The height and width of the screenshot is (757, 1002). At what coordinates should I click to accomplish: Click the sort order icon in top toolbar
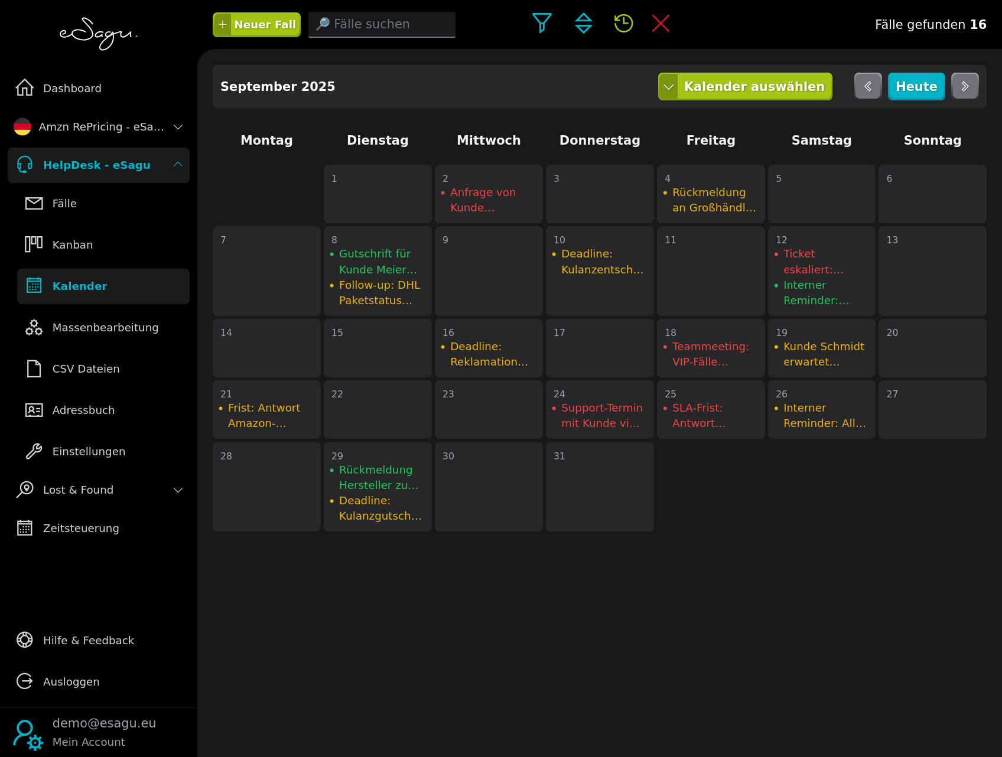click(583, 24)
